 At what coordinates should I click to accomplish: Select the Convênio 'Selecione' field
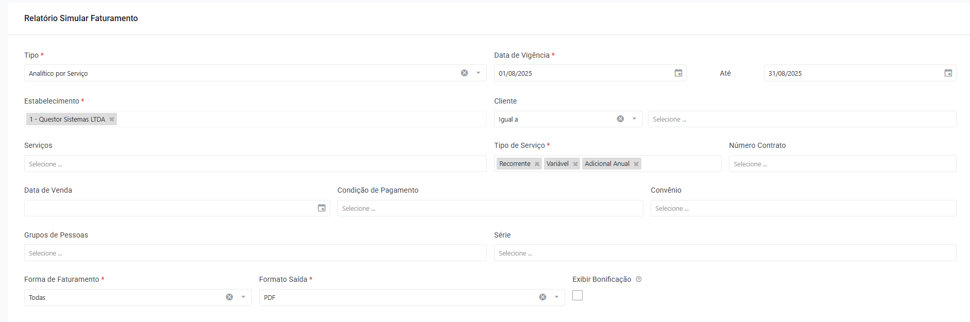[773, 208]
